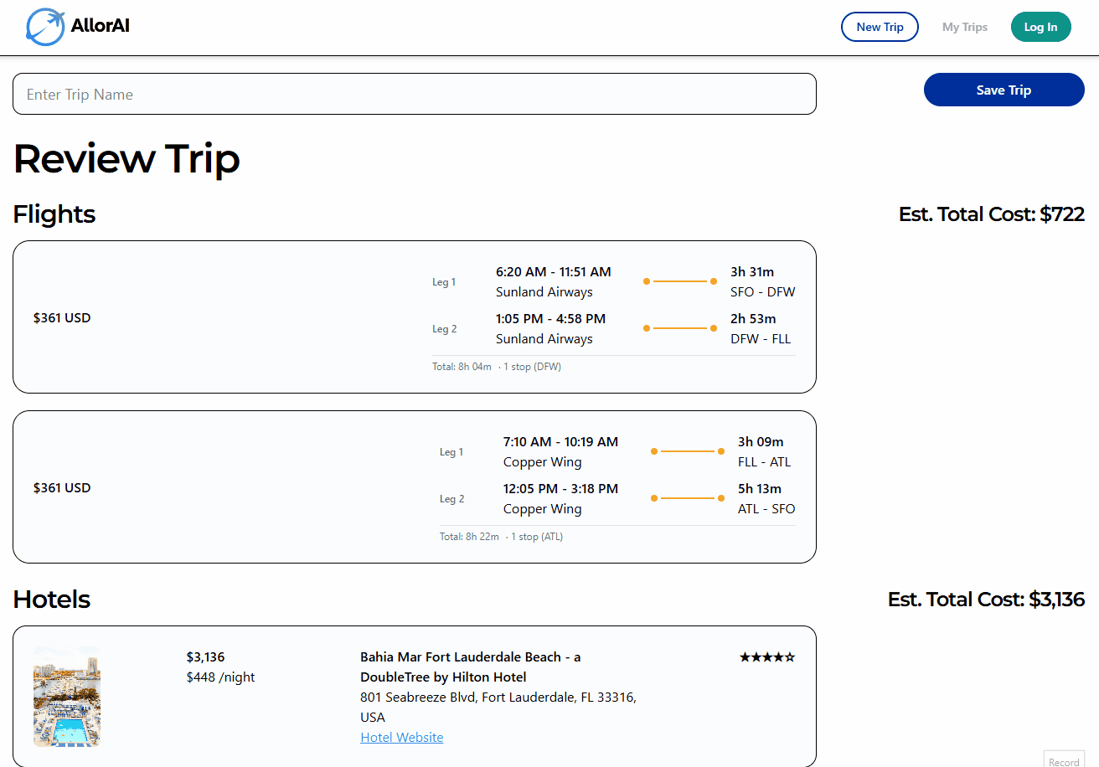
Task: Select the Copper Wing return flight card
Action: (415, 487)
